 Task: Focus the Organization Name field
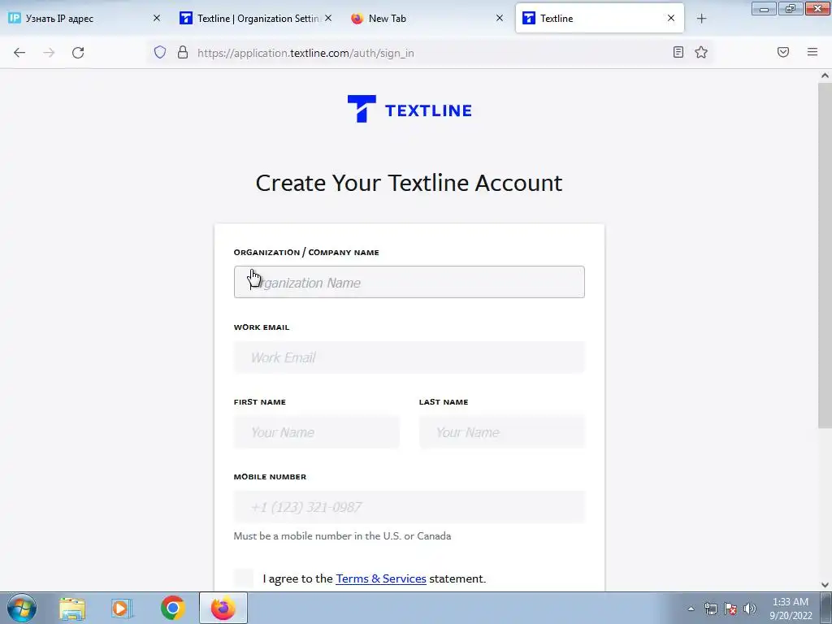point(409,282)
